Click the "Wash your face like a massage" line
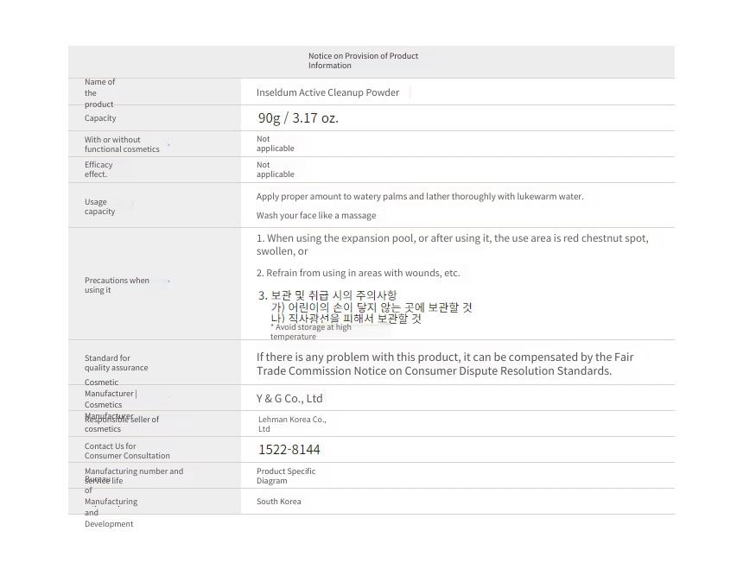Viewport: 743px width, 569px height. click(x=316, y=215)
